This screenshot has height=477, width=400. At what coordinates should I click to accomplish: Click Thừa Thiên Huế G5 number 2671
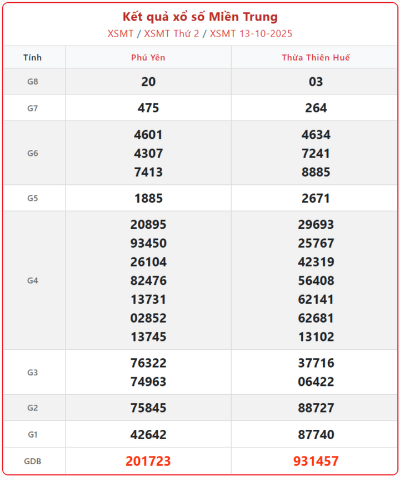[x=316, y=198]
